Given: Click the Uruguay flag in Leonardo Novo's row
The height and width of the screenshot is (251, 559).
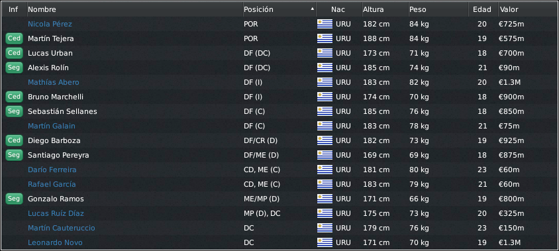Looking at the screenshot, I should point(325,242).
